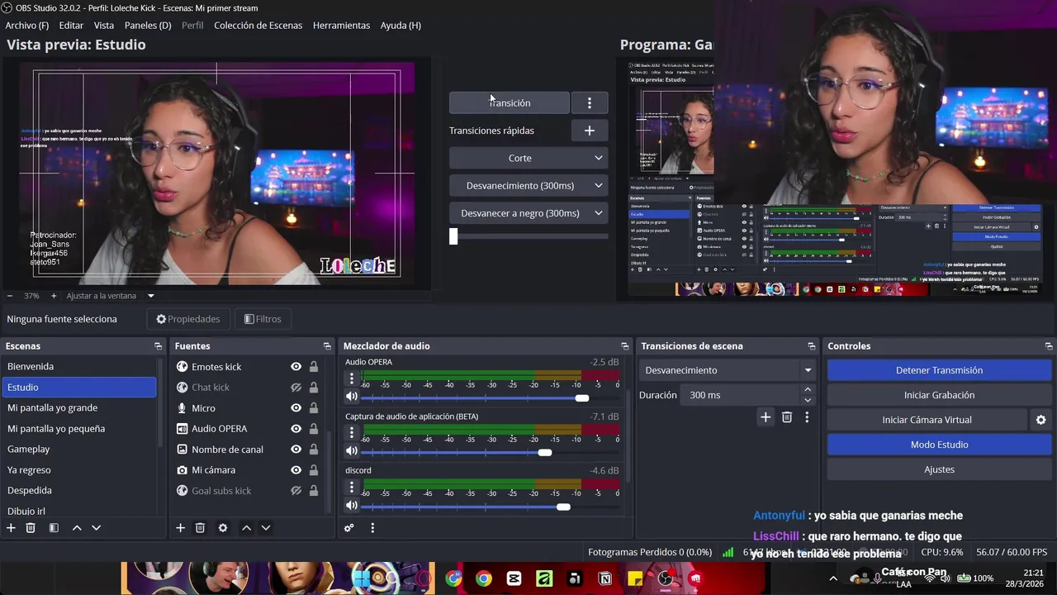Viewport: 1057px width, 595px height.
Task: Open Archivo (F) menu
Action: pos(27,26)
